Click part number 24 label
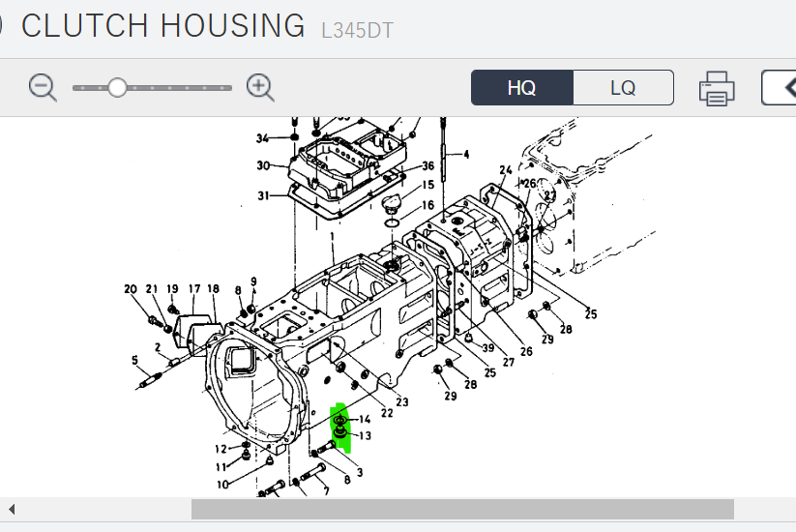 pos(506,169)
